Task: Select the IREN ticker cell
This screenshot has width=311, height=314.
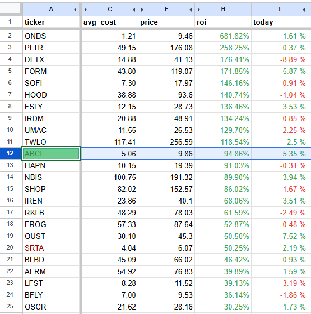Action: click(x=51, y=201)
